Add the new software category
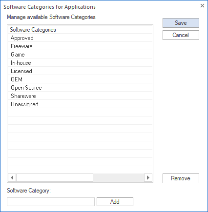This screenshot has height=212, width=208. (x=115, y=202)
